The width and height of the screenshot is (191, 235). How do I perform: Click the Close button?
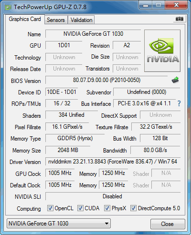tap(168, 224)
